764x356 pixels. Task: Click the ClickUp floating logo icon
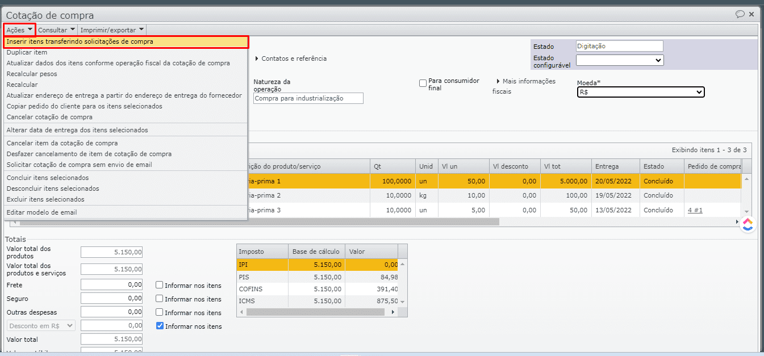748,224
